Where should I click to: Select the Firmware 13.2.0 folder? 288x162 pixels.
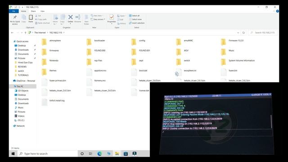[x=232, y=42]
